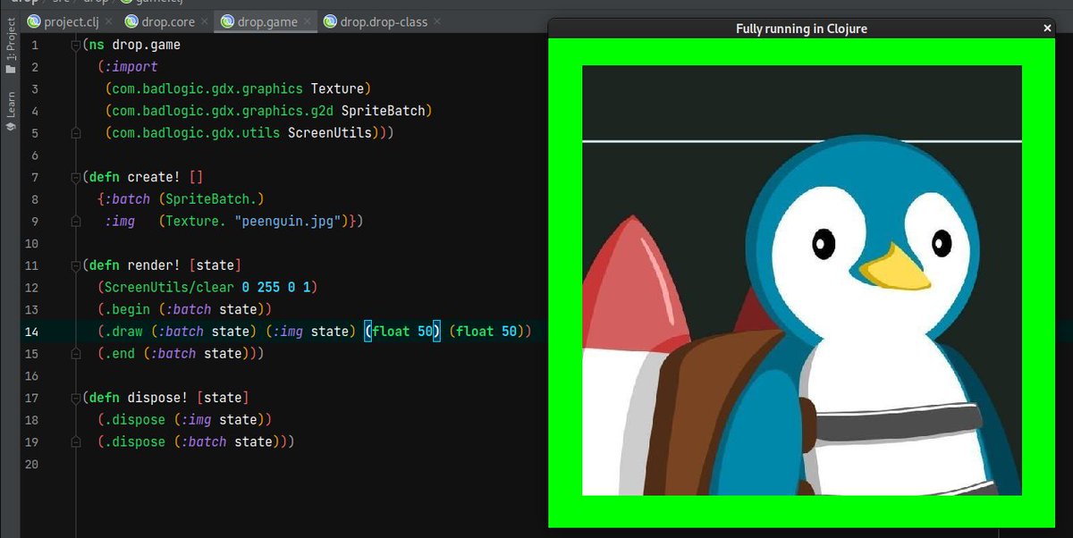Click the :import keyword on line 2
Viewport: 1073px width, 538px height.
click(x=132, y=67)
